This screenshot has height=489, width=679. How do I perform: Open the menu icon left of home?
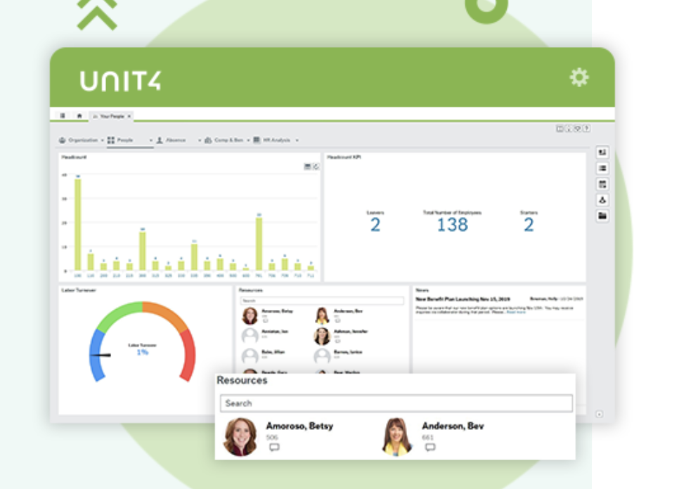63,116
